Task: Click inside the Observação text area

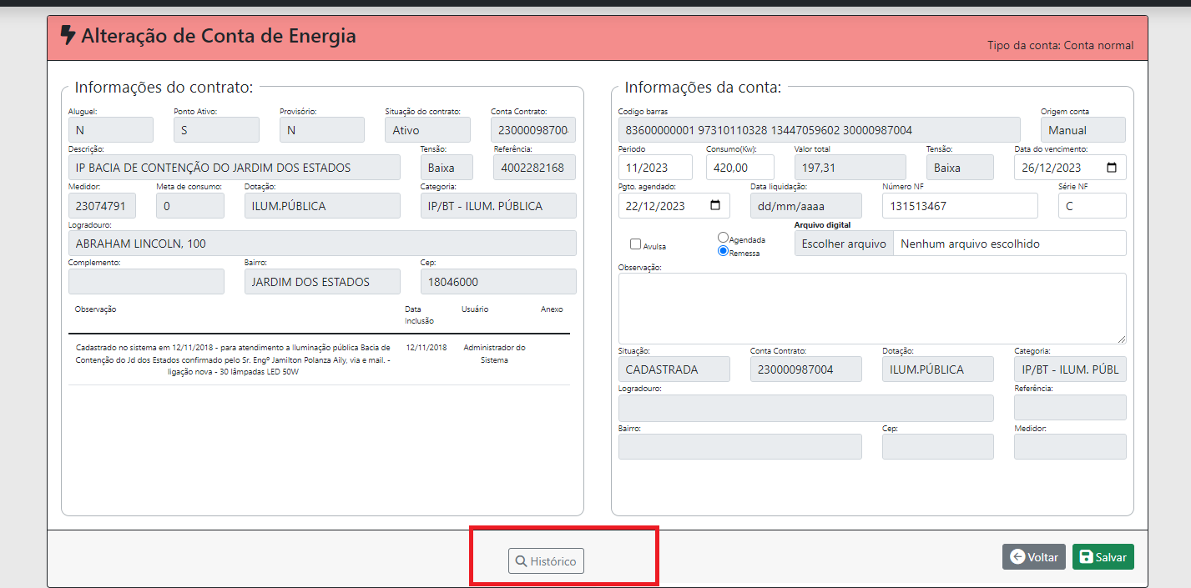Action: click(871, 308)
